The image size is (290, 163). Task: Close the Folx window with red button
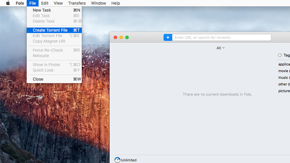click(x=115, y=37)
